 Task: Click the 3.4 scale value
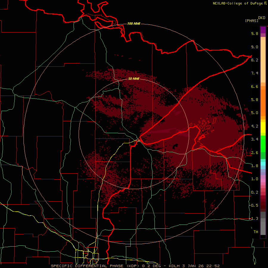click(255, 139)
